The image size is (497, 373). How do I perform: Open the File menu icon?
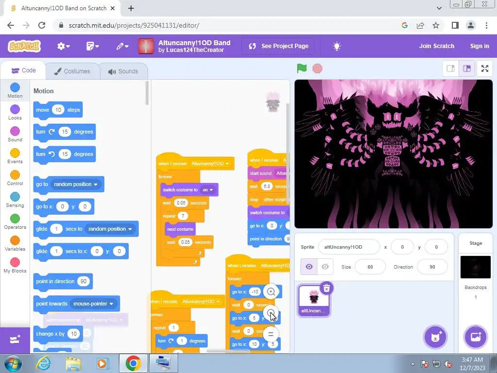click(92, 46)
